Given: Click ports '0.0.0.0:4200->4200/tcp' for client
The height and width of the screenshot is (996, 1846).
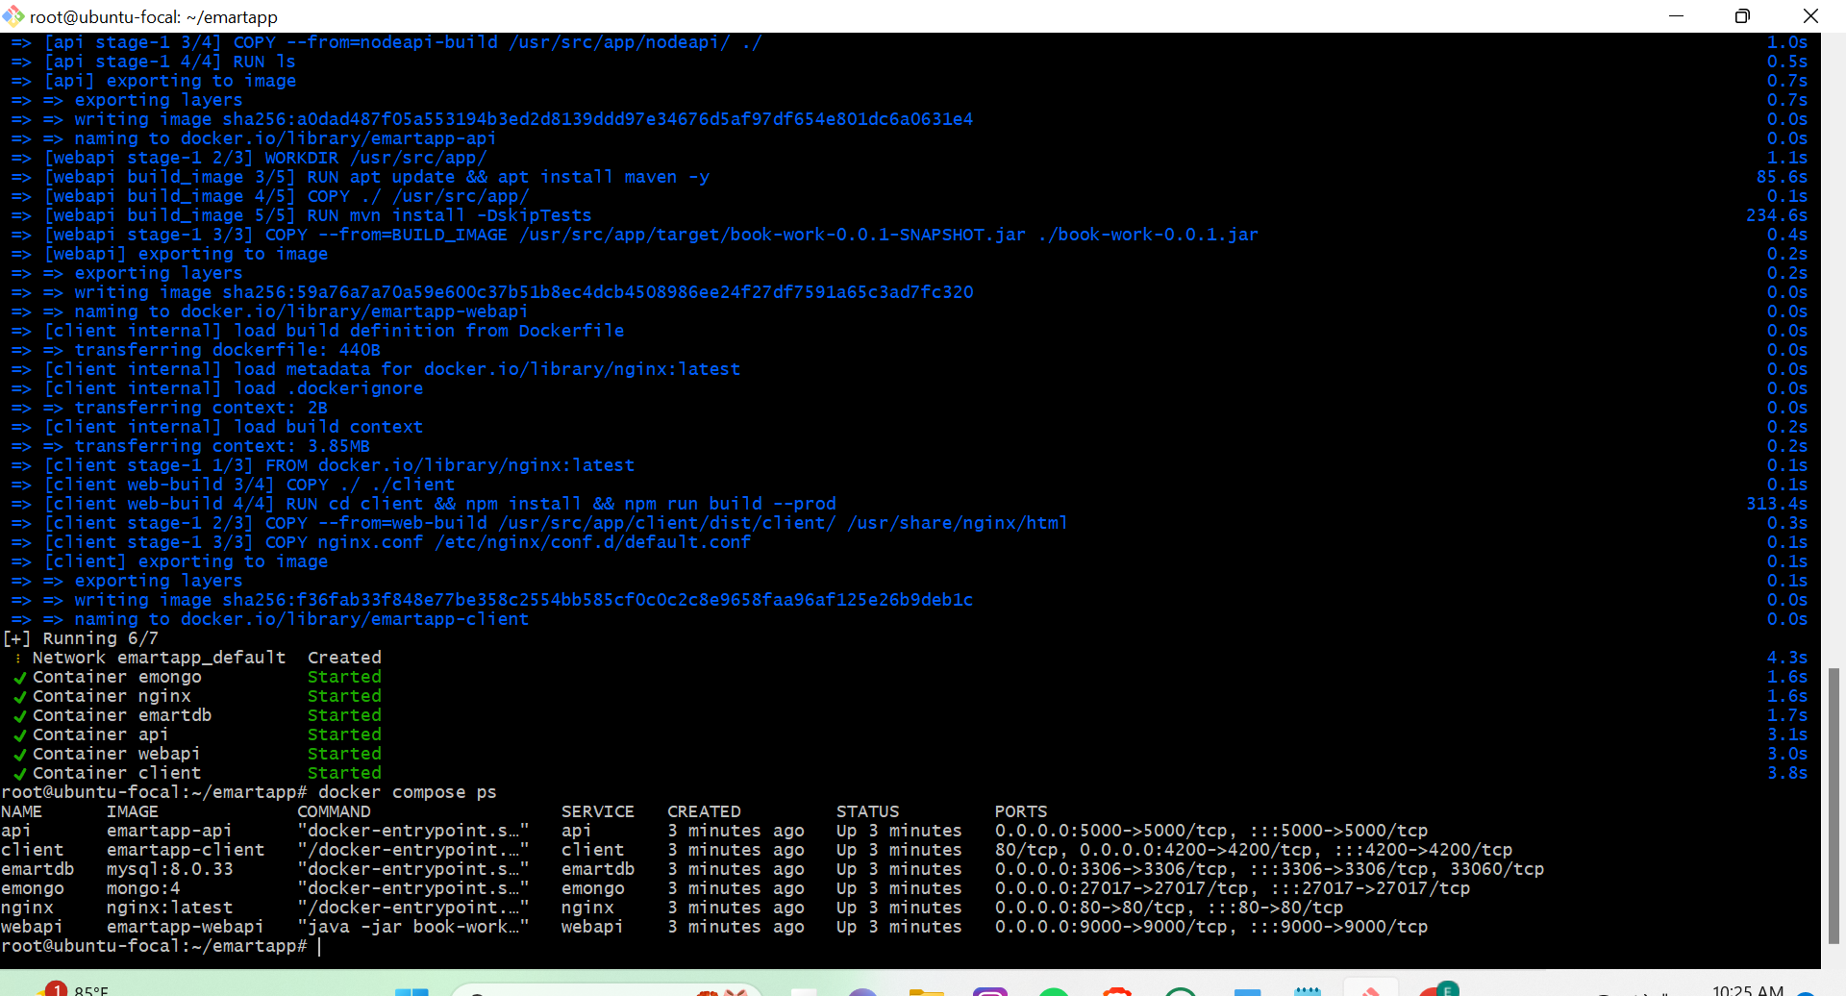Looking at the screenshot, I should pyautogui.click(x=1195, y=850).
